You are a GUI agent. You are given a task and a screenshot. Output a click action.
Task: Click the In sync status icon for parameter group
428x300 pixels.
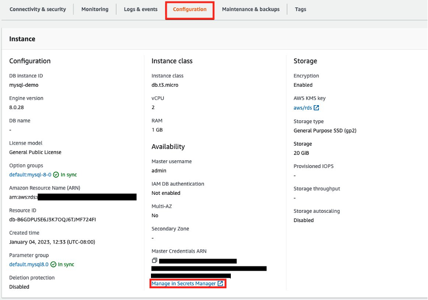click(x=55, y=264)
